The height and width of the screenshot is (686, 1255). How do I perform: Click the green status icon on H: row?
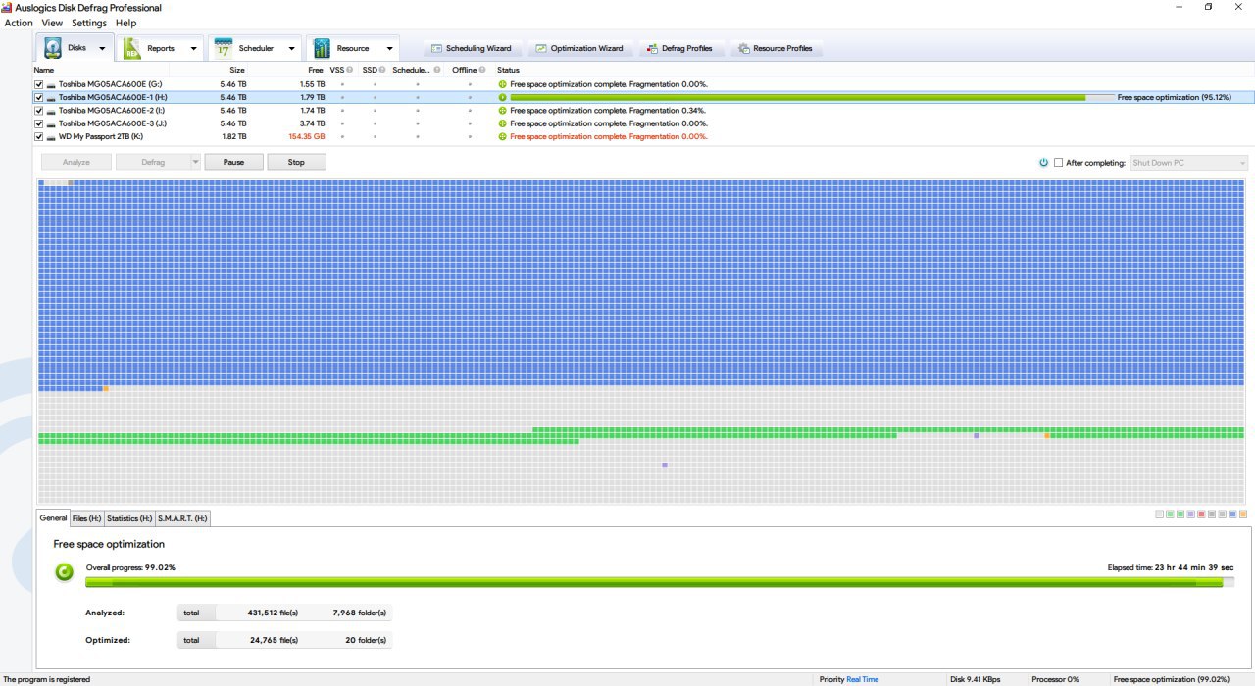pyautogui.click(x=502, y=98)
